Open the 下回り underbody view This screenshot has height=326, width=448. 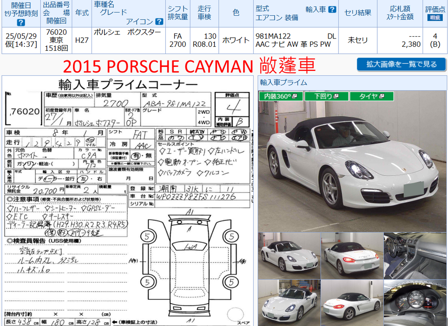(326, 96)
